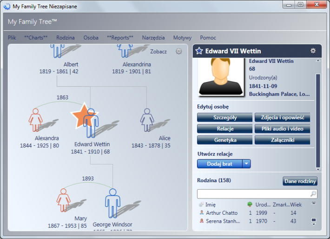Click the Genetyka button
The image size is (330, 239).
pyautogui.click(x=225, y=140)
